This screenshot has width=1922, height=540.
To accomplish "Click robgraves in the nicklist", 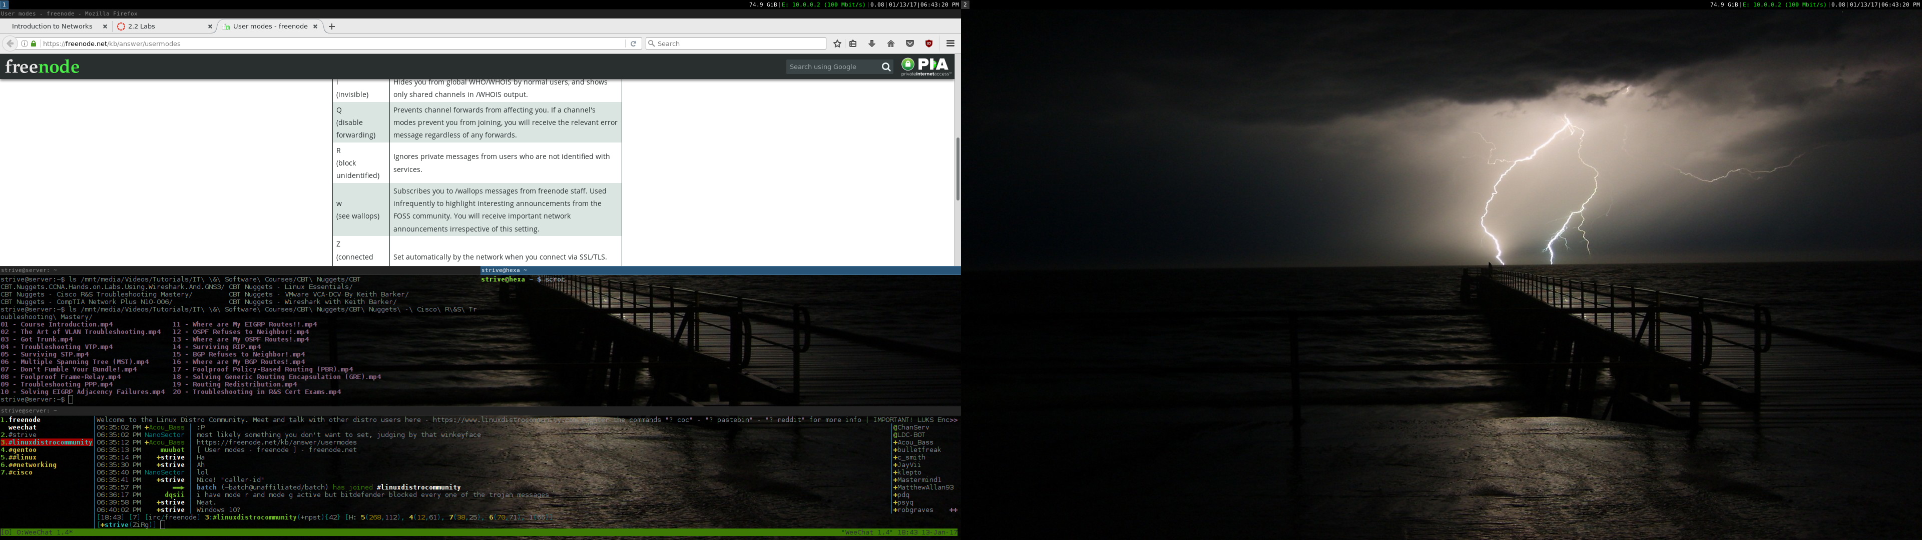I will pos(913,510).
